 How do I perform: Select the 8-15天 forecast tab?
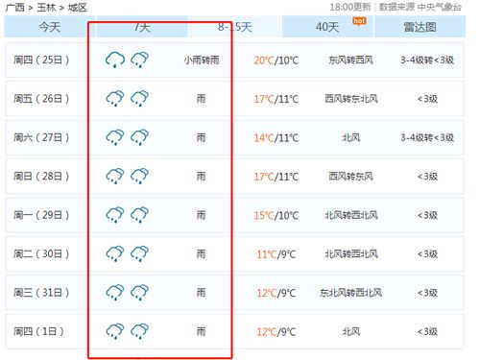(235, 27)
